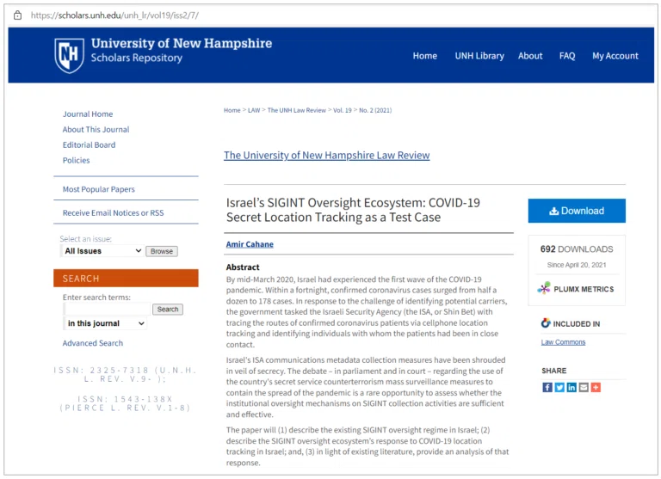Open FAQ in top navigation
Screen dimensions: 661x479
coord(567,56)
